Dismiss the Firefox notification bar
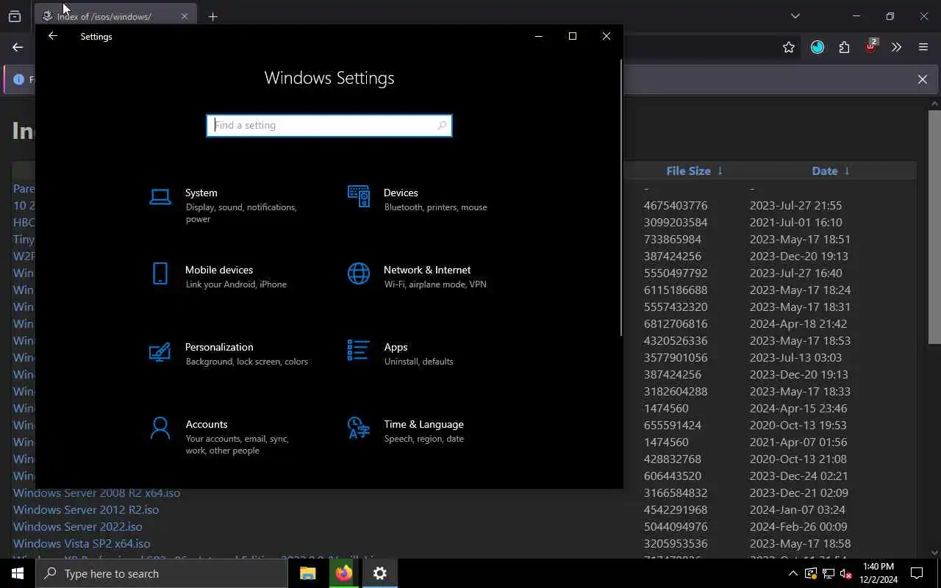Screen dimensions: 941x588 (923, 79)
